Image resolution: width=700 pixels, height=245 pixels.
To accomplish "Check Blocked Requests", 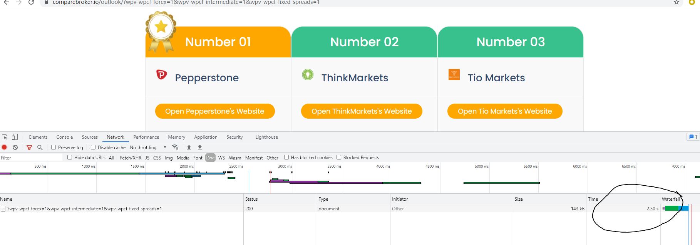I will 339,157.
